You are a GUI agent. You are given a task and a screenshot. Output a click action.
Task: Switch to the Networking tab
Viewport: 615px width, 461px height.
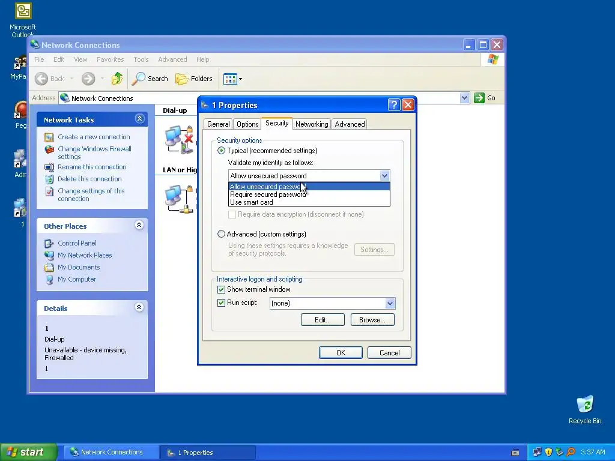click(312, 124)
